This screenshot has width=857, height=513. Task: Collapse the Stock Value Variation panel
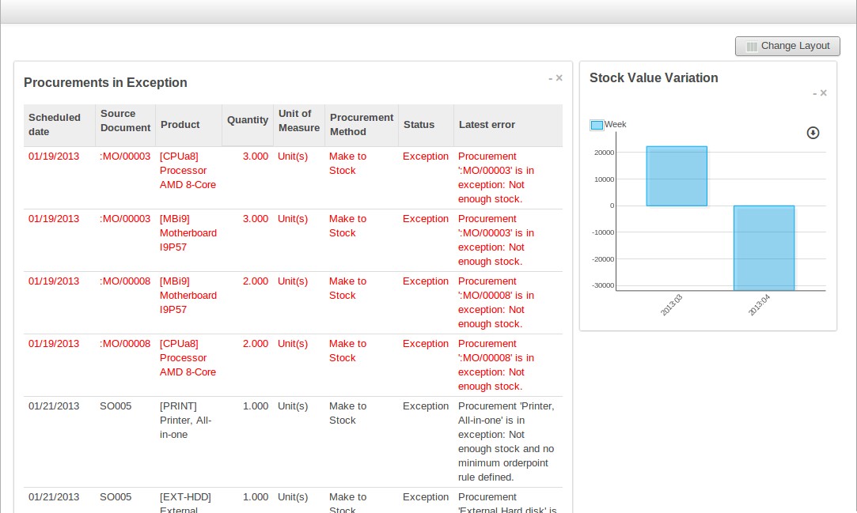[814, 94]
